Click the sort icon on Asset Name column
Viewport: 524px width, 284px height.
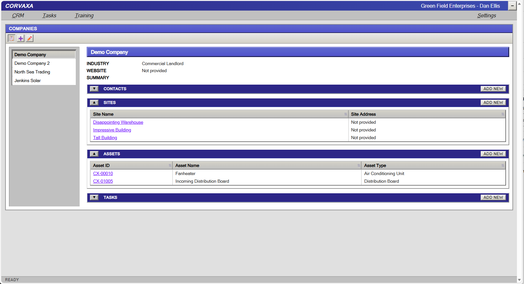359,166
